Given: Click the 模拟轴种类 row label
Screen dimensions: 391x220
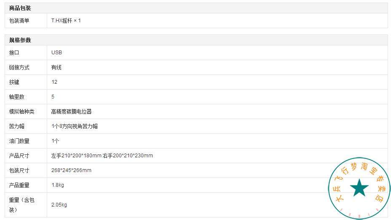Looking at the screenshot, I should tap(22, 111).
